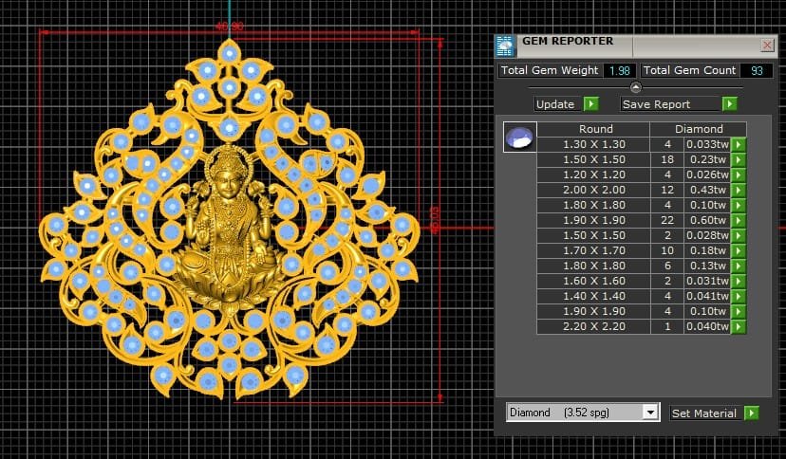
Task: Select the Total Gem Weight value field
Action: 621,70
